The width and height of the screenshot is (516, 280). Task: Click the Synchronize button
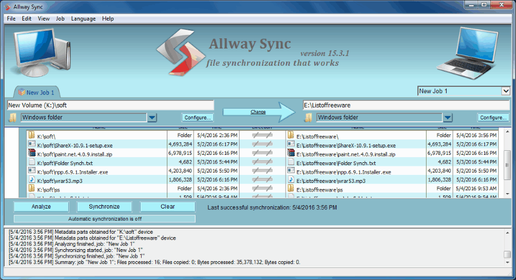[x=104, y=206]
